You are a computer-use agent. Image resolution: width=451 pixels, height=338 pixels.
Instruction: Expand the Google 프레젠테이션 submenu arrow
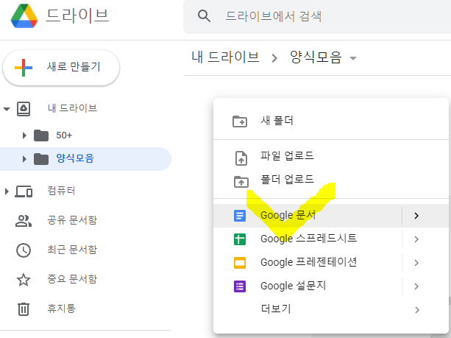[x=416, y=263]
